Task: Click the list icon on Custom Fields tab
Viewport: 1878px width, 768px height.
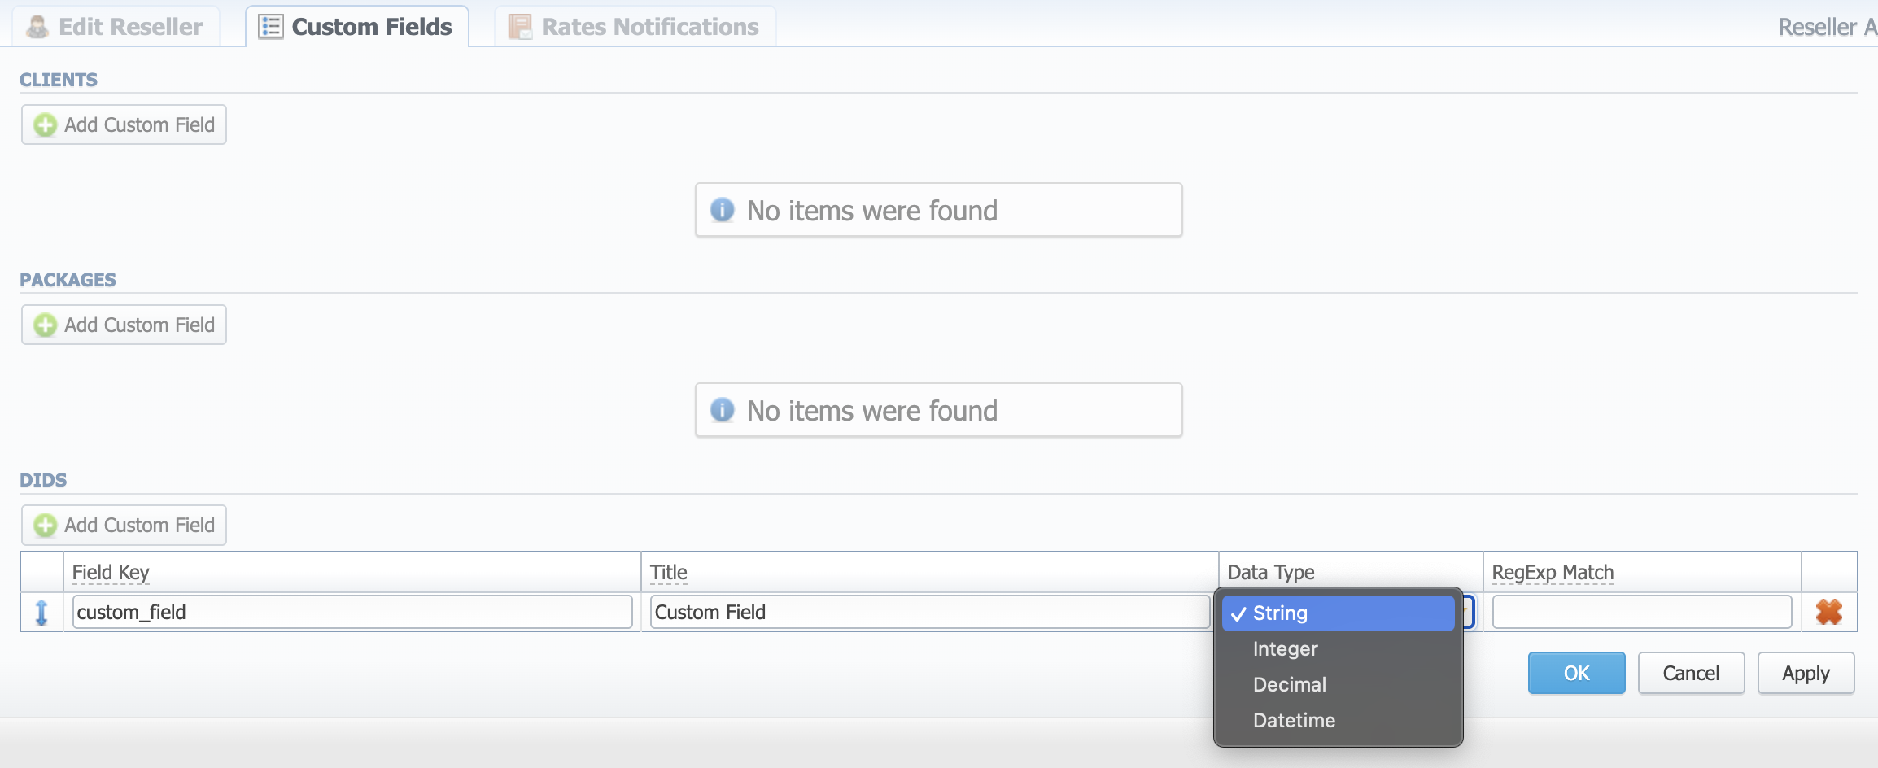Action: [x=269, y=25]
